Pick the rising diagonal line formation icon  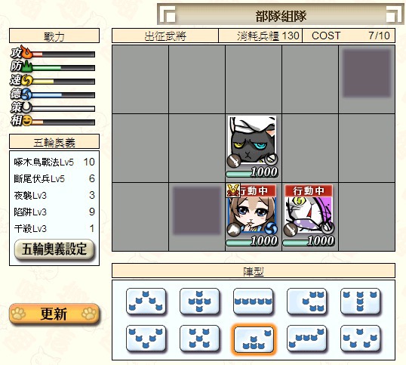click(306, 338)
